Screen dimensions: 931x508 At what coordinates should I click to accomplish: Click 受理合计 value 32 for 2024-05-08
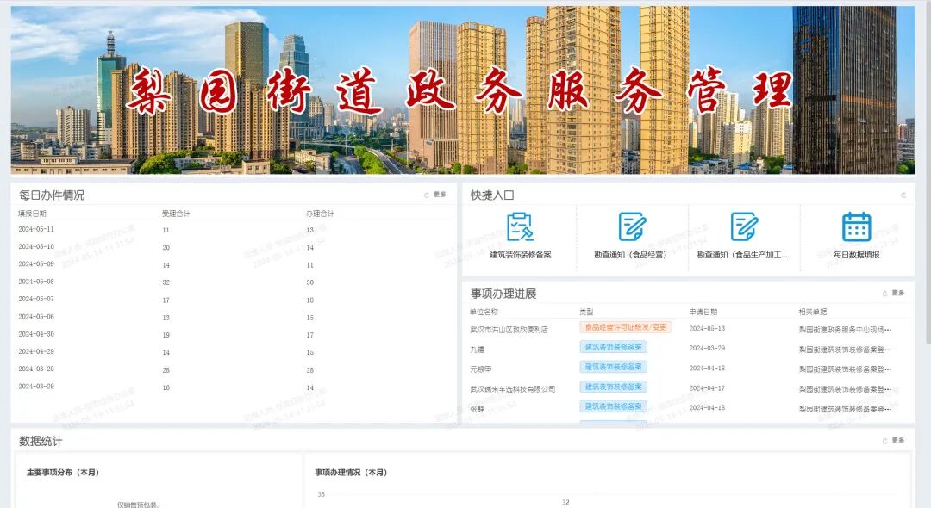tap(166, 282)
